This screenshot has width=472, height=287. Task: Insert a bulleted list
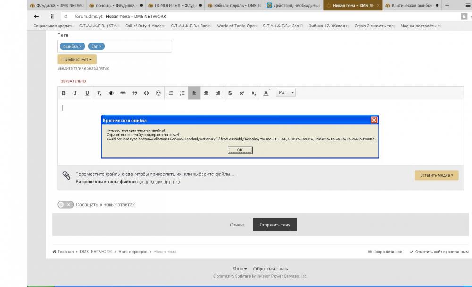click(x=171, y=93)
